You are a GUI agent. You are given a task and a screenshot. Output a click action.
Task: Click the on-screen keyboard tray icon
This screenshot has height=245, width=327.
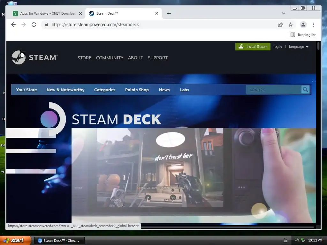285,241
